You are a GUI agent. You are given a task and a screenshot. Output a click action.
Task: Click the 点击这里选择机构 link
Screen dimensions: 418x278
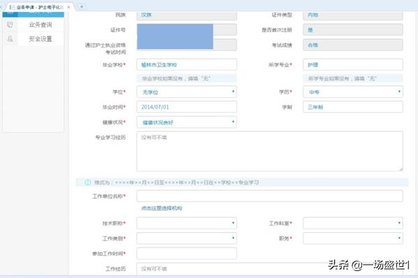click(161, 208)
